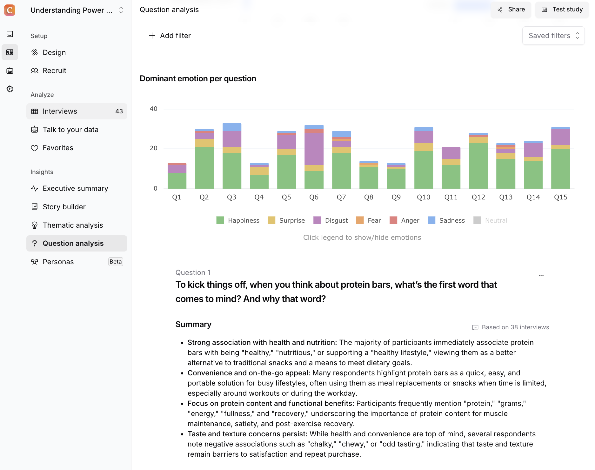Open the study switcher chevron

tap(121, 10)
